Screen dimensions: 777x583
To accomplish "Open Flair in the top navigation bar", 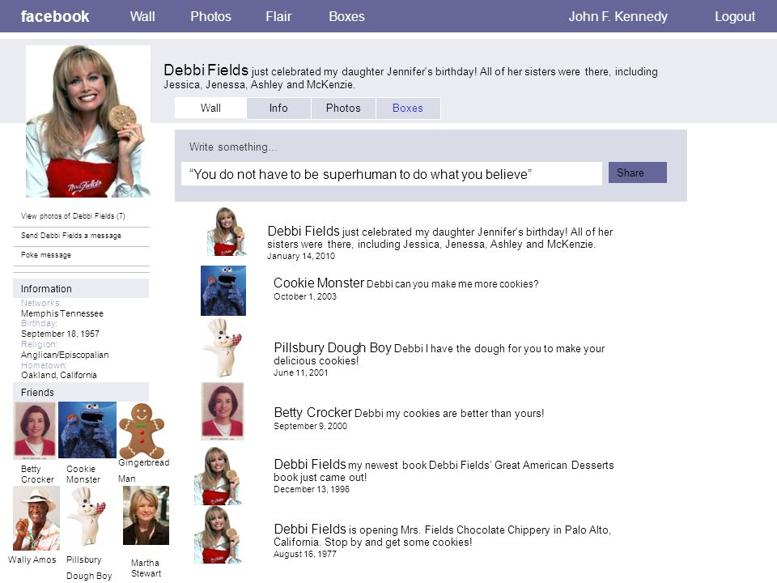I will [x=278, y=16].
